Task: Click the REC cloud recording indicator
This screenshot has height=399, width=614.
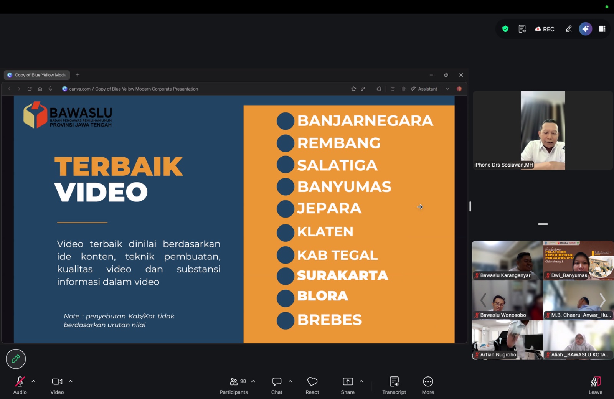Action: pos(545,29)
